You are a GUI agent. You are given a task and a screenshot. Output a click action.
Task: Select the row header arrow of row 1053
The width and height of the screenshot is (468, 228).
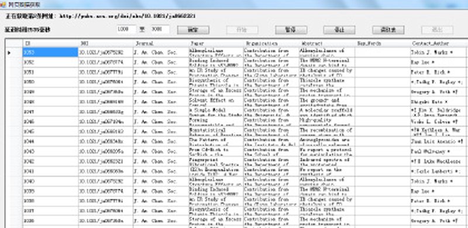click(x=14, y=52)
